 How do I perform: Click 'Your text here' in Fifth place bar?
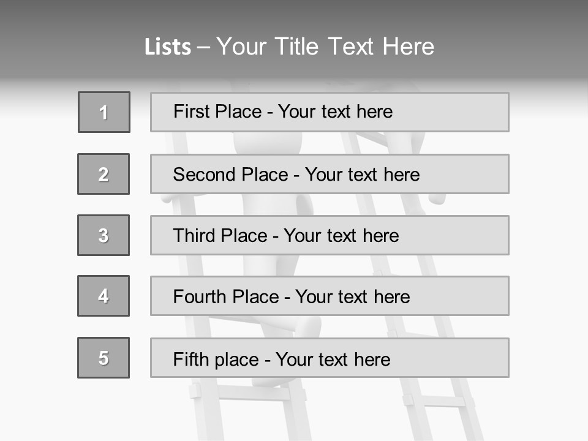click(x=333, y=360)
